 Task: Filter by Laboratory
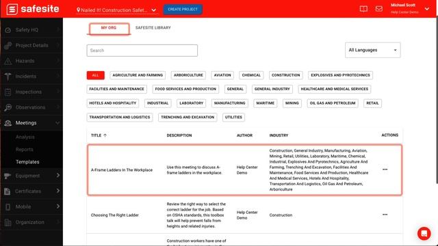[192, 103]
